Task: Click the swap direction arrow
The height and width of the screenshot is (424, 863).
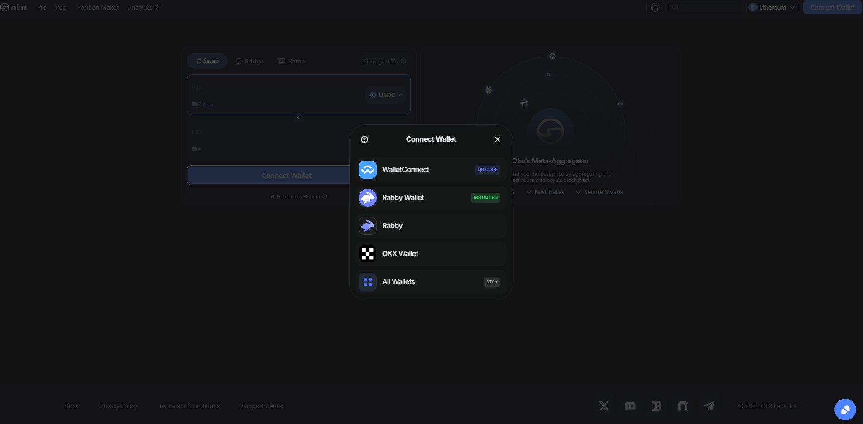Action: click(x=298, y=117)
